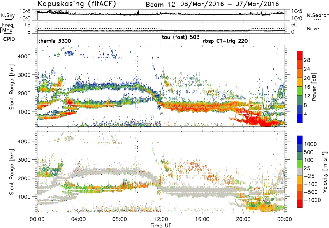Viewport: 329px width, 228px height.
Task: Click the "Slant Range [km]" label of the power panel
Action: tap(12, 87)
